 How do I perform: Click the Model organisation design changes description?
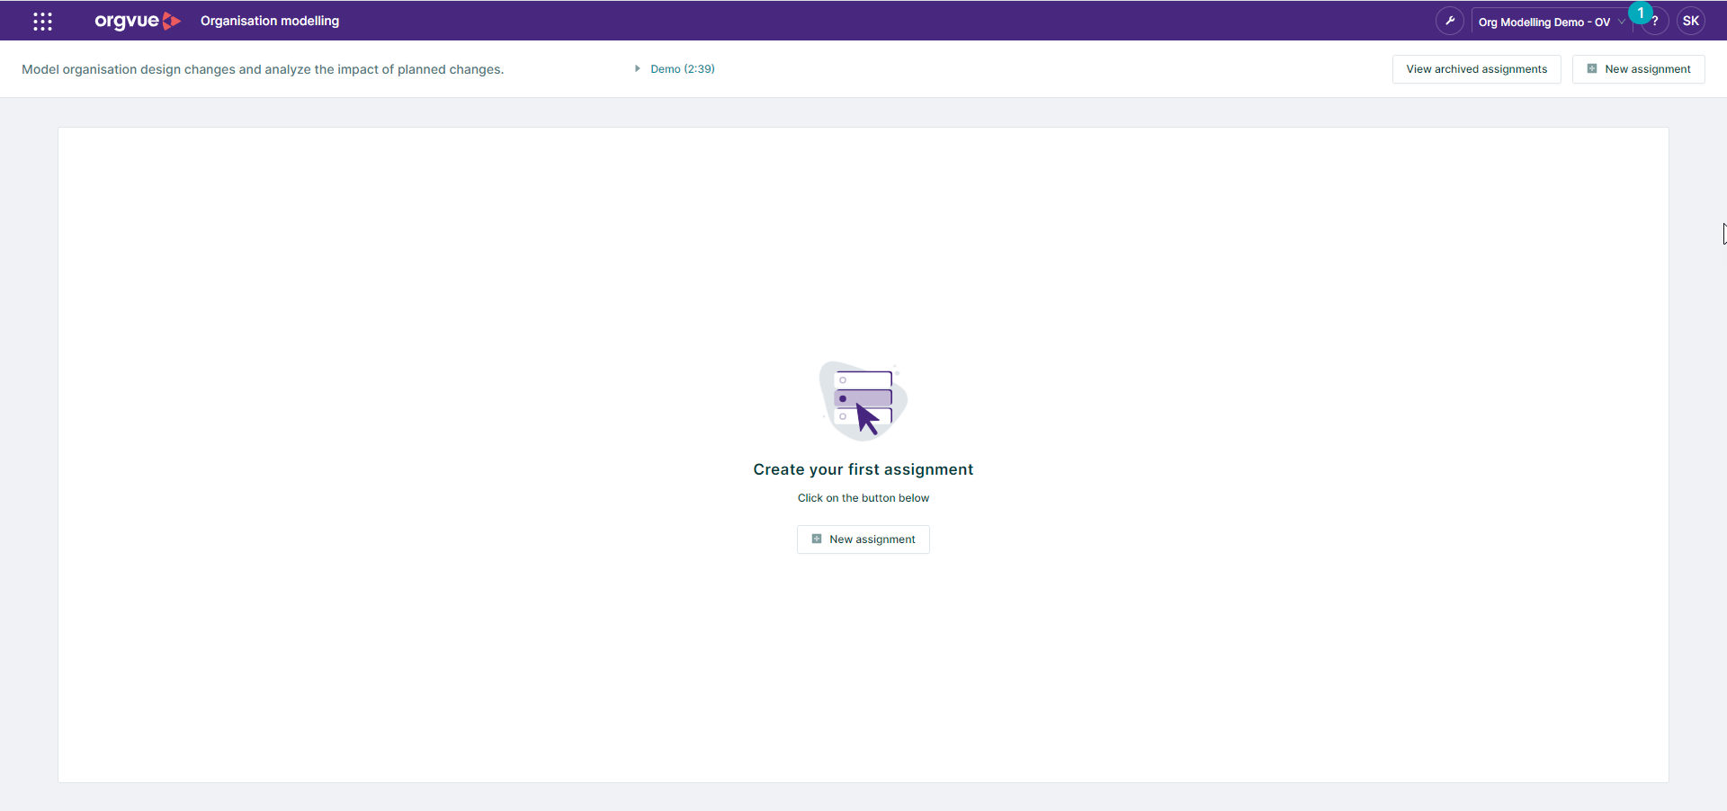263,69
